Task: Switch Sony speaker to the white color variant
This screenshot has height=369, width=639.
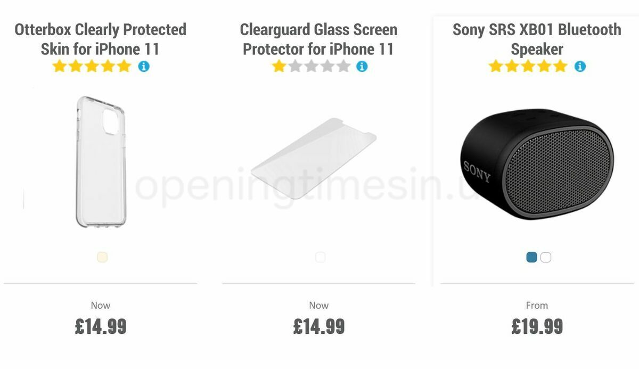Action: [x=545, y=257]
